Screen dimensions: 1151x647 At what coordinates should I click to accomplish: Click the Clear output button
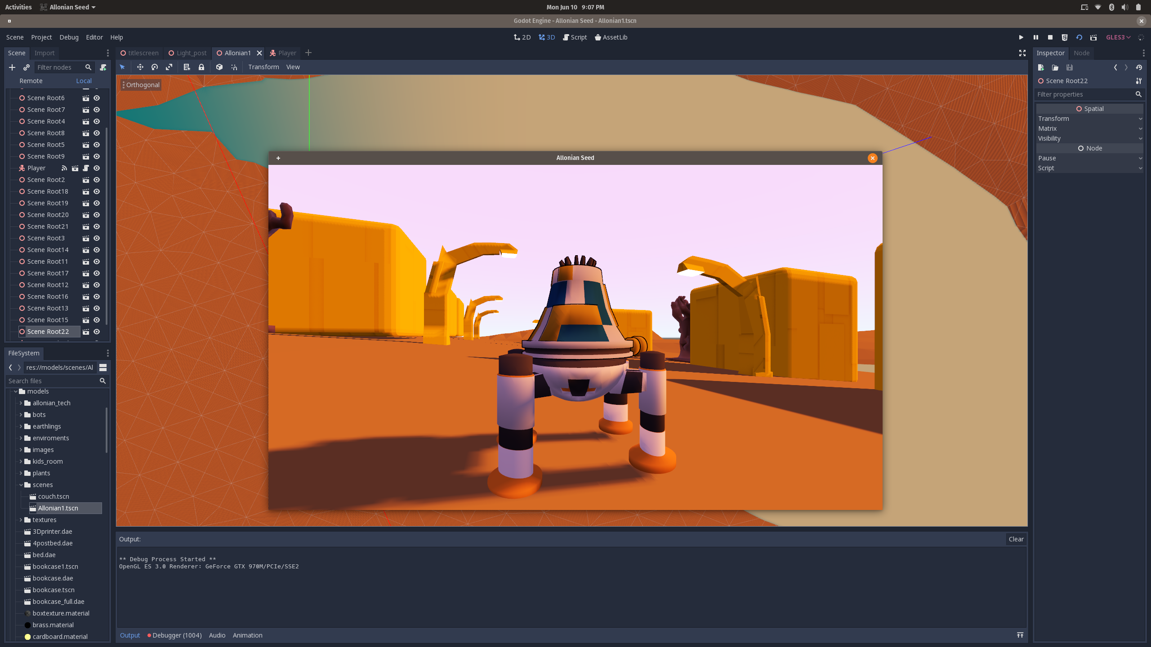coord(1016,539)
